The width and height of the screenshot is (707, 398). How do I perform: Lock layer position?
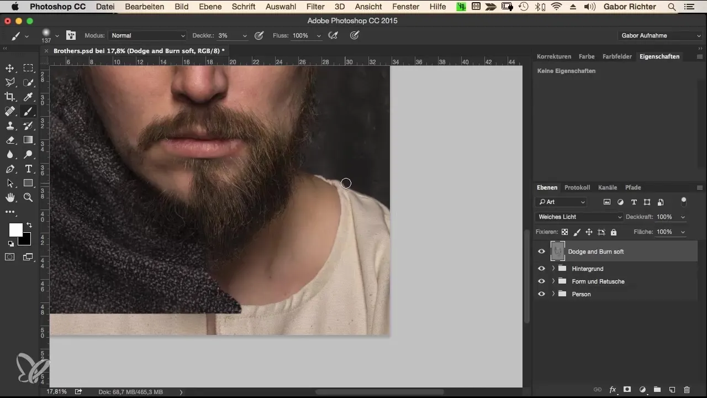tap(589, 232)
